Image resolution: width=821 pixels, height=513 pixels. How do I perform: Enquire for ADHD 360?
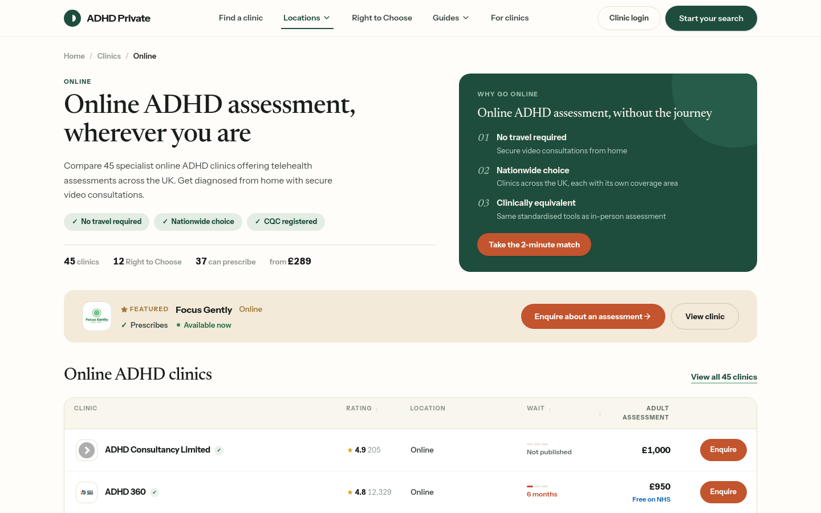pyautogui.click(x=724, y=492)
